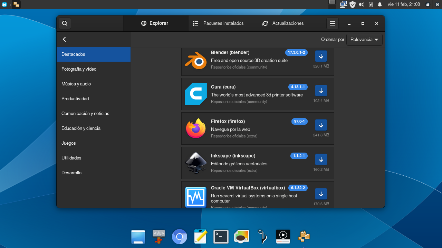
Task: Select the Desarrollo category
Action: click(x=94, y=173)
